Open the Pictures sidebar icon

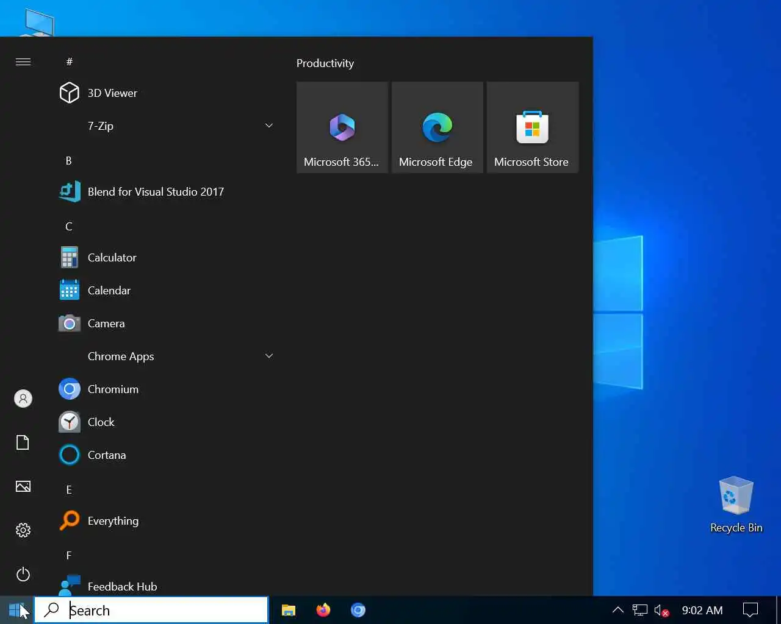[23, 486]
